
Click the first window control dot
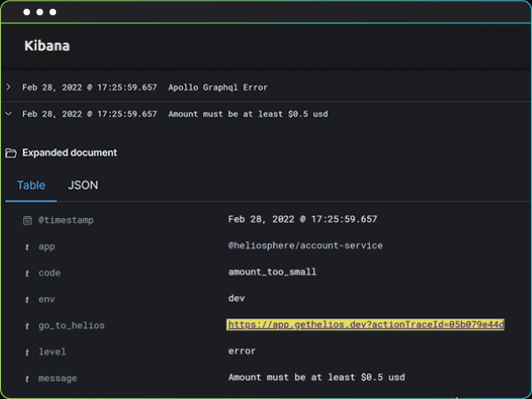click(x=27, y=13)
